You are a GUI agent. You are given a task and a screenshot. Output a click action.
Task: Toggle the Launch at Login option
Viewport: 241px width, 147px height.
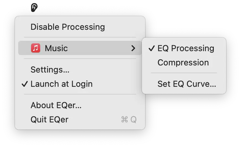click(x=62, y=84)
